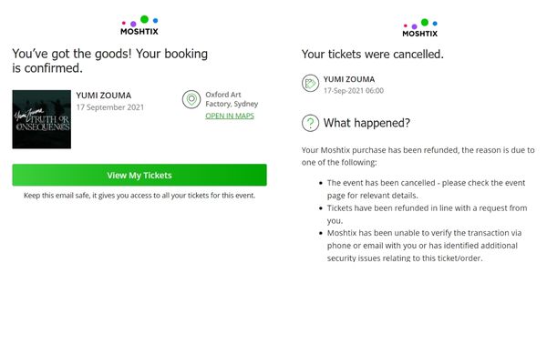Click the 17-Sep-2021 06:00 date text
The width and height of the screenshot is (547, 364).
[354, 91]
